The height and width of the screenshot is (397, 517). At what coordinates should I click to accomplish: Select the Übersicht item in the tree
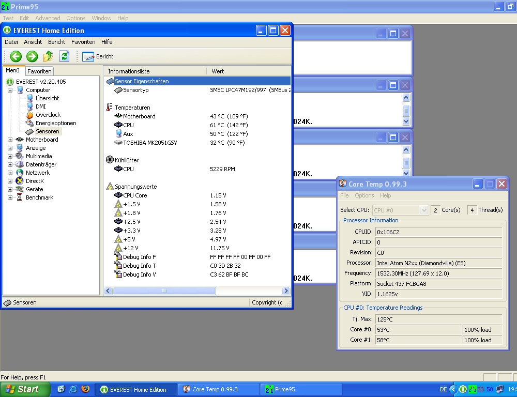click(47, 98)
